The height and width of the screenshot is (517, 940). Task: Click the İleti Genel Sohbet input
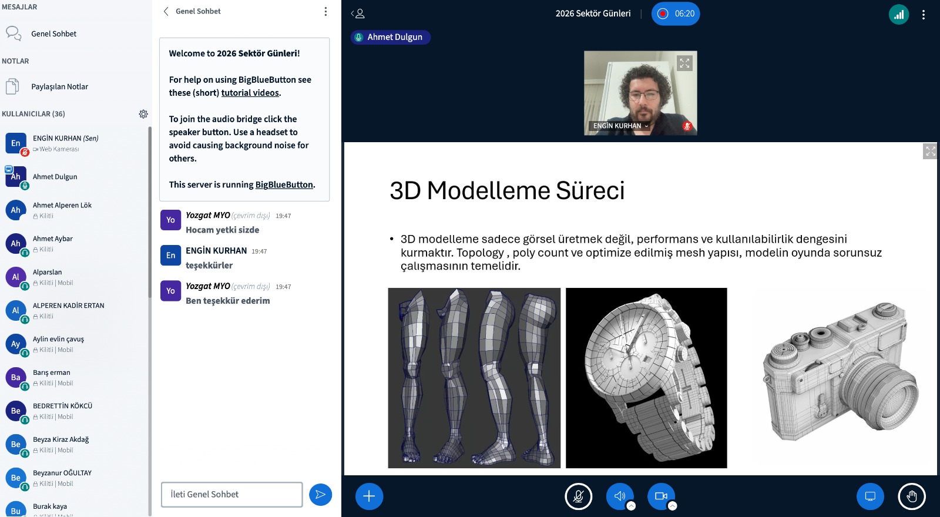pos(232,495)
